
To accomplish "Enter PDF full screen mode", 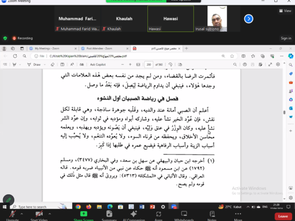I will (270, 64).
